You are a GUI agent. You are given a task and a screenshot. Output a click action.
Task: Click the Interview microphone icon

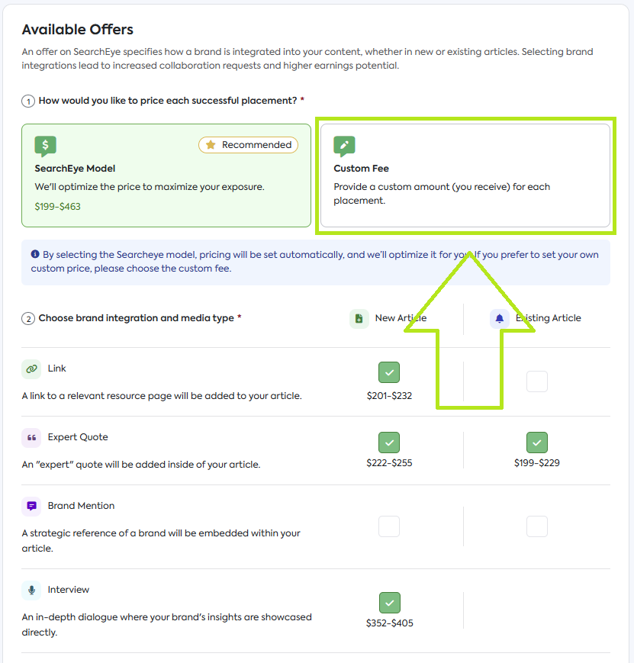pyautogui.click(x=31, y=591)
